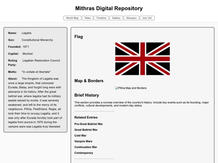Open the Vampire Wars related entry
218x163 pixels.
click(83, 141)
